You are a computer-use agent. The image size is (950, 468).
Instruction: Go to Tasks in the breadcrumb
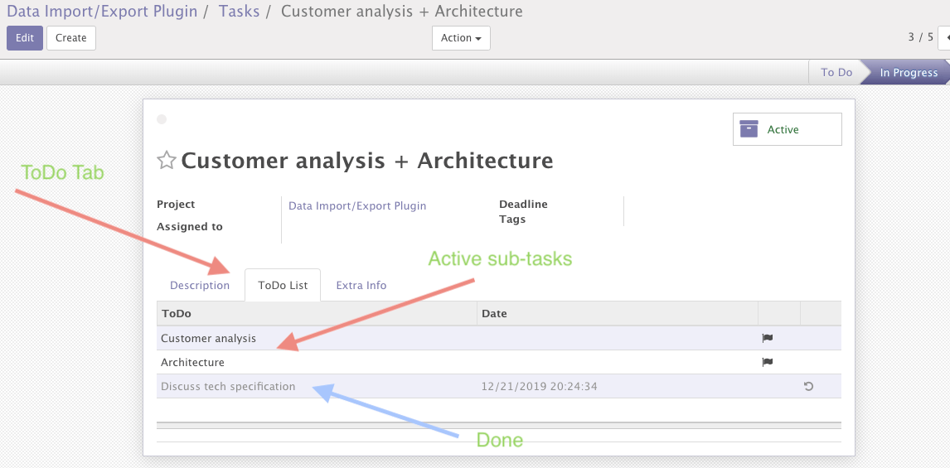(x=239, y=12)
